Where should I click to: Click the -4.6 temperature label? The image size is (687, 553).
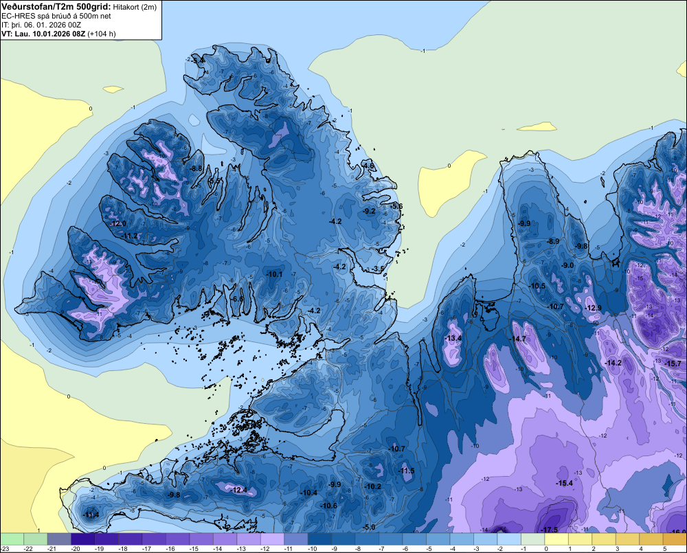click(x=368, y=166)
